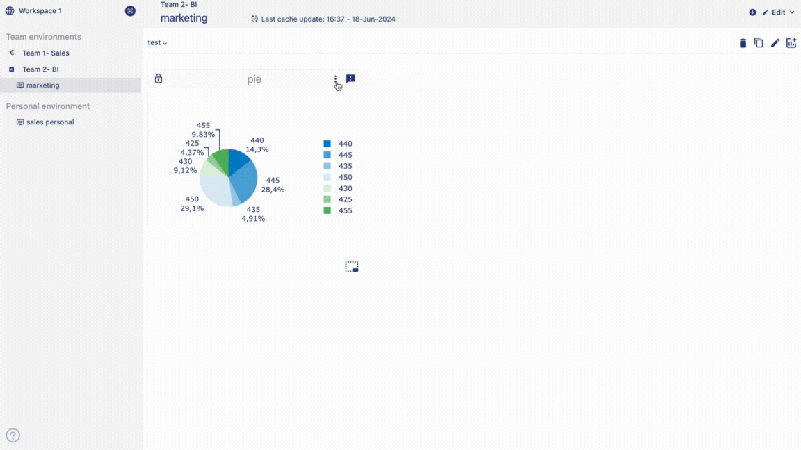This screenshot has height=450, width=801.
Task: Open the pie chart three-dot menu
Action: [335, 78]
